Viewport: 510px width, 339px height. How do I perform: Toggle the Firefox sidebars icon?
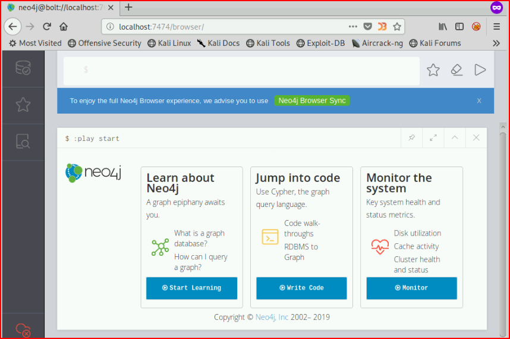click(459, 27)
